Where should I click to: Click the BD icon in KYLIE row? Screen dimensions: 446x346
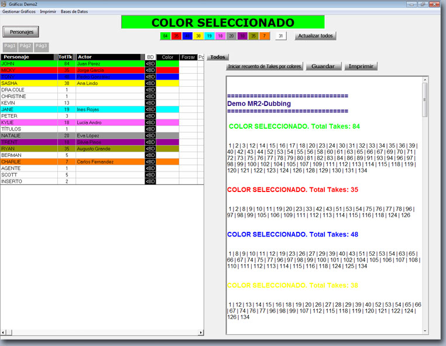(x=150, y=122)
